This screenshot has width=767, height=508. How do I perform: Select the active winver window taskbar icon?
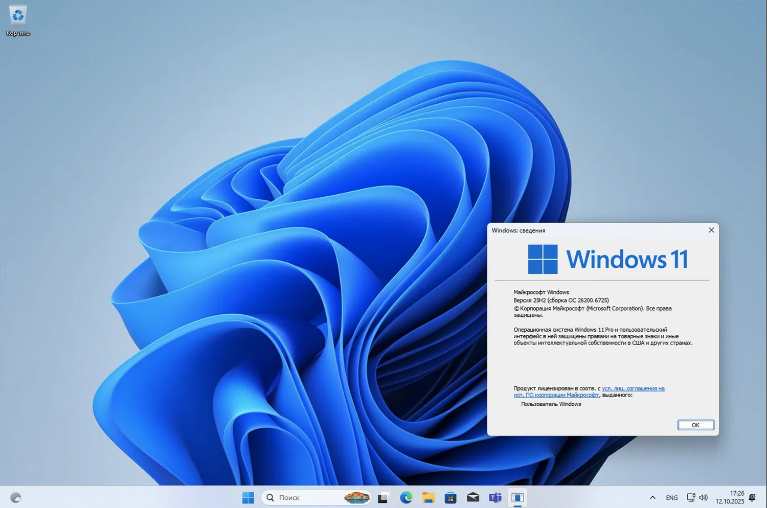pyautogui.click(x=517, y=497)
